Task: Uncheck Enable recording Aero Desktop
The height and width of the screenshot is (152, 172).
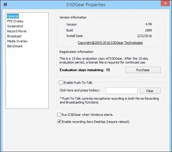Action: tap(59, 122)
